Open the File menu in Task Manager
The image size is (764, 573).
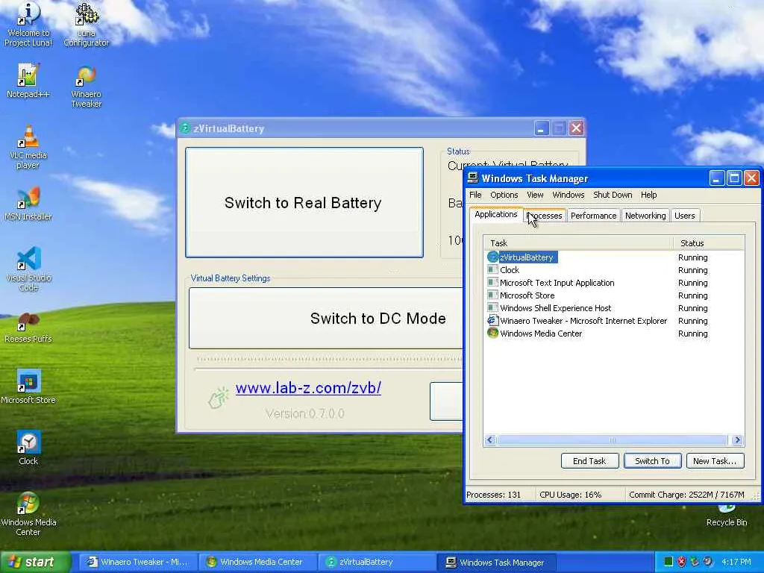pyautogui.click(x=475, y=195)
